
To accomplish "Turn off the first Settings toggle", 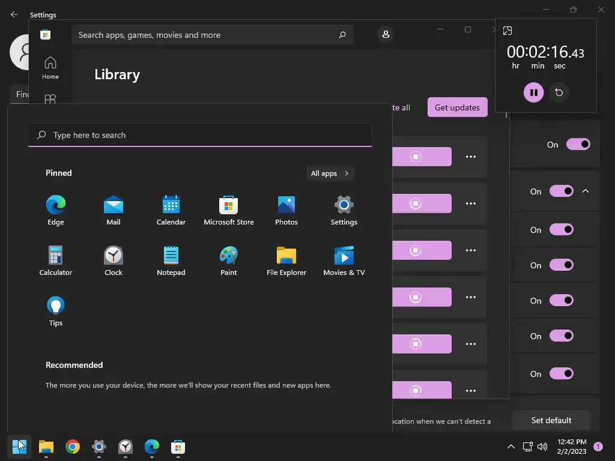I will (578, 144).
